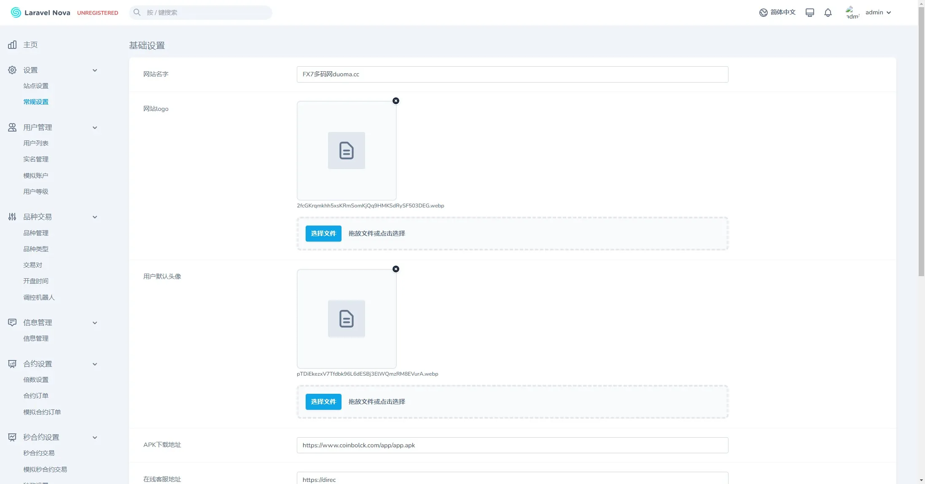
Task: Open the admin user dropdown
Action: pos(878,13)
